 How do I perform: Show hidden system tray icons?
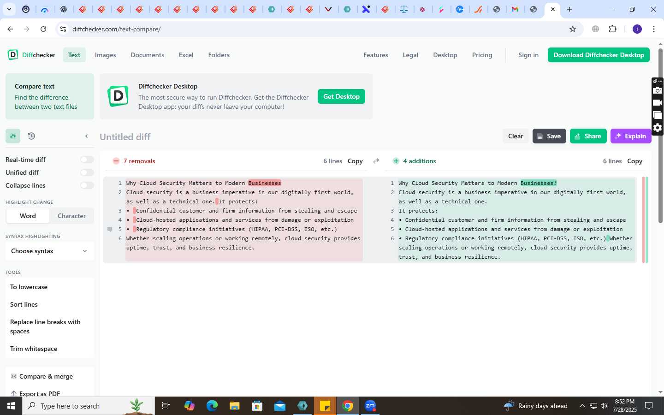click(582, 406)
